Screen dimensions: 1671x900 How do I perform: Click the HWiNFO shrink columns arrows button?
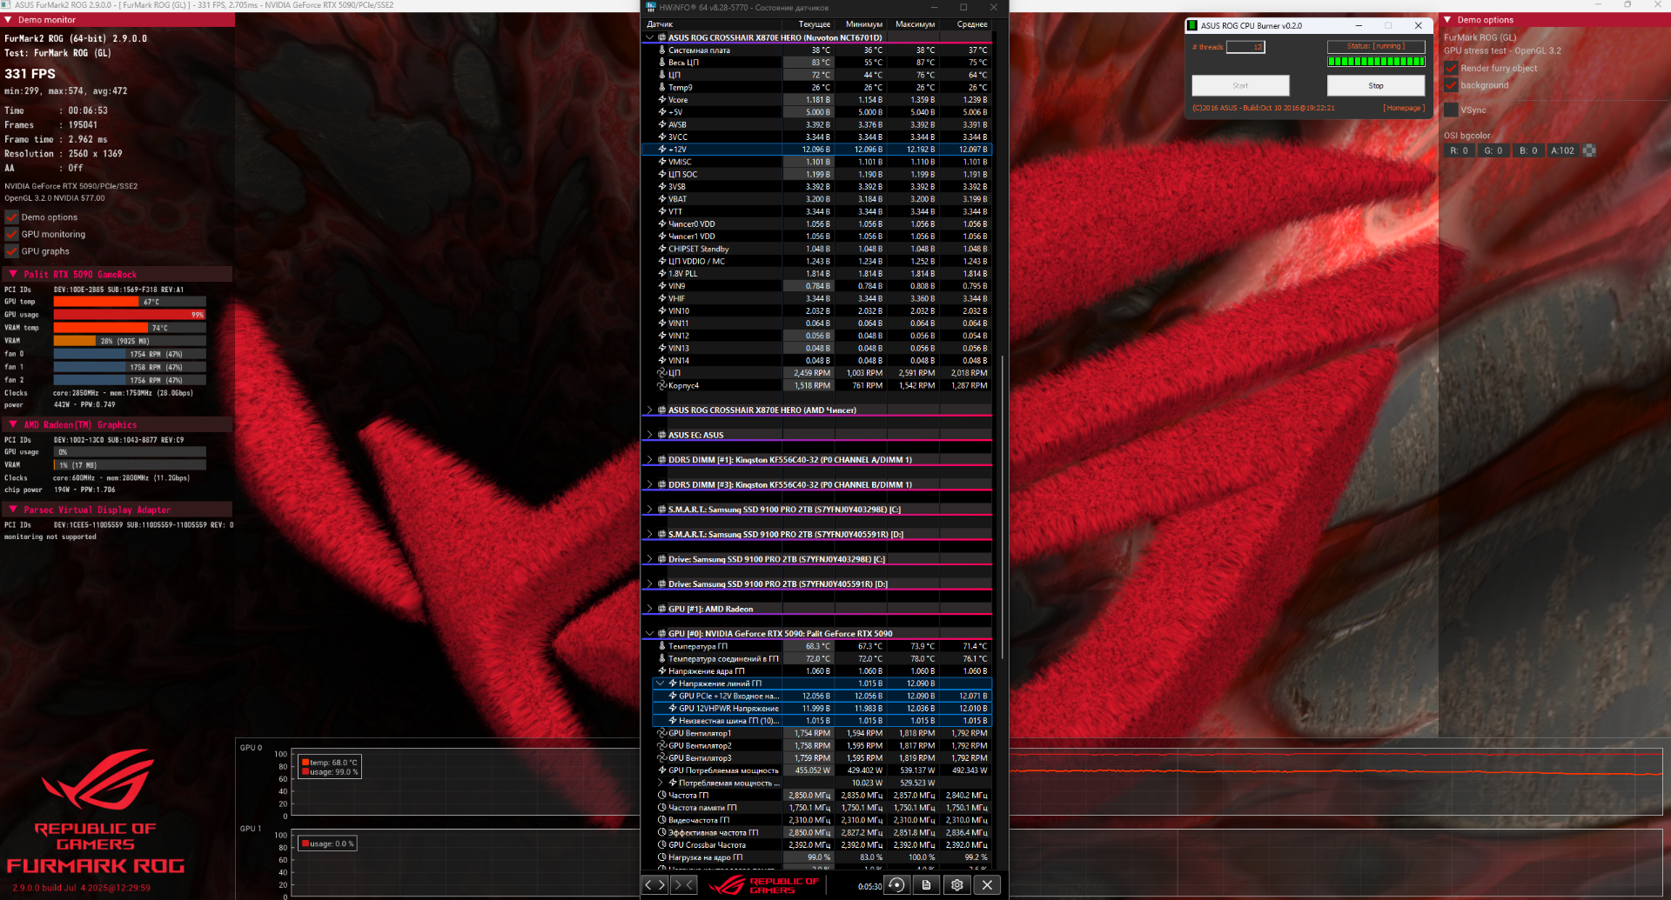coord(684,884)
